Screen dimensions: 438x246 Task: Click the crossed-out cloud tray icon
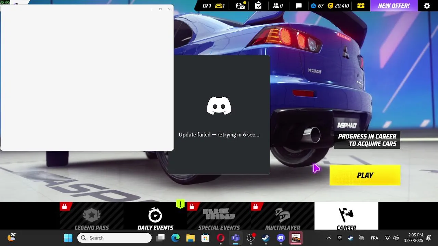[361, 238]
